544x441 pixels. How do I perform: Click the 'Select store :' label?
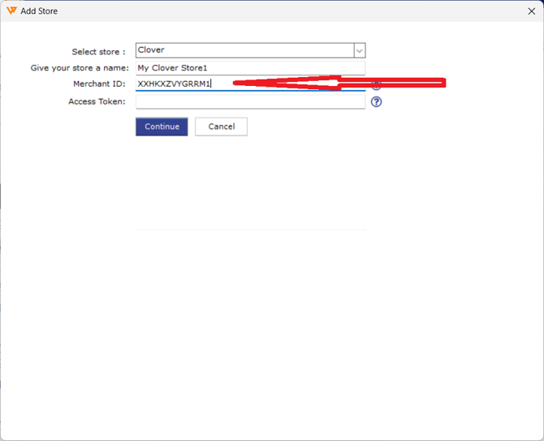tap(98, 52)
